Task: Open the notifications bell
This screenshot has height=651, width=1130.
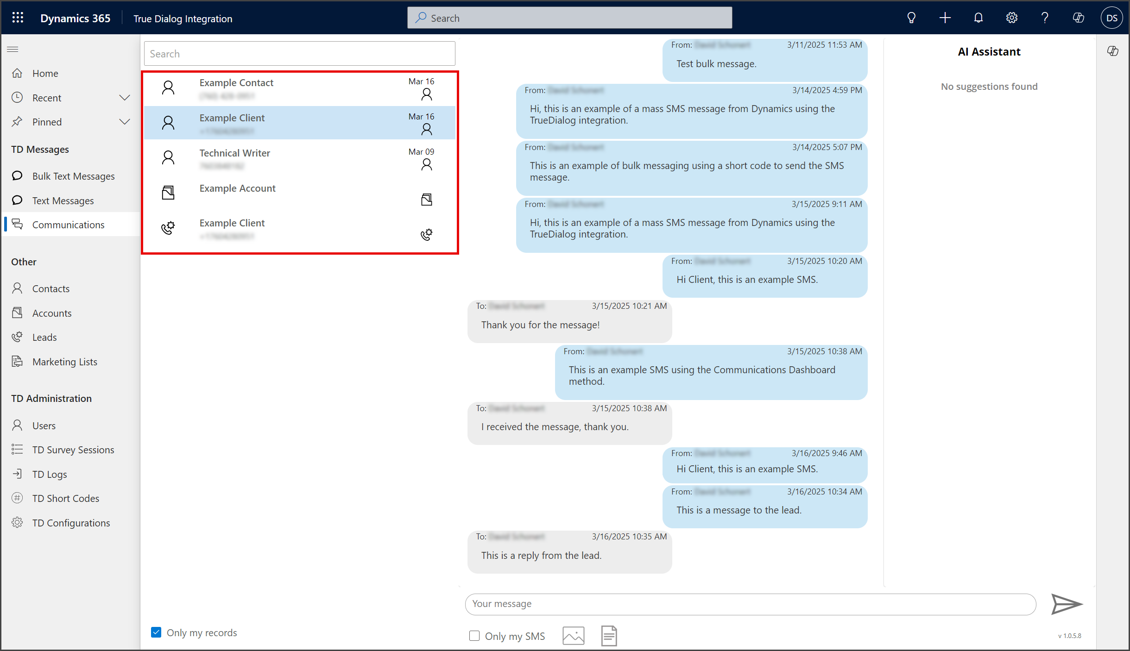Action: (978, 18)
